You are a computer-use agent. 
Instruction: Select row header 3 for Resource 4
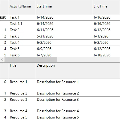pos(4,111)
